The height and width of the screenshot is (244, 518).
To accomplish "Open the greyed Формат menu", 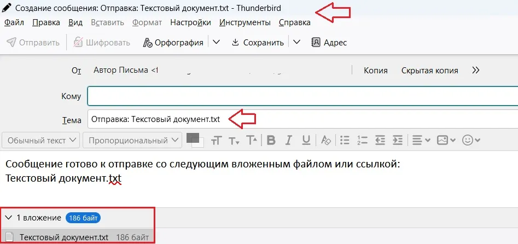I will click(147, 22).
